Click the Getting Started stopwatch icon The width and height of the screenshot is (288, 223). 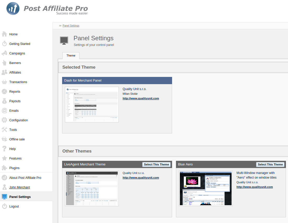click(4, 44)
